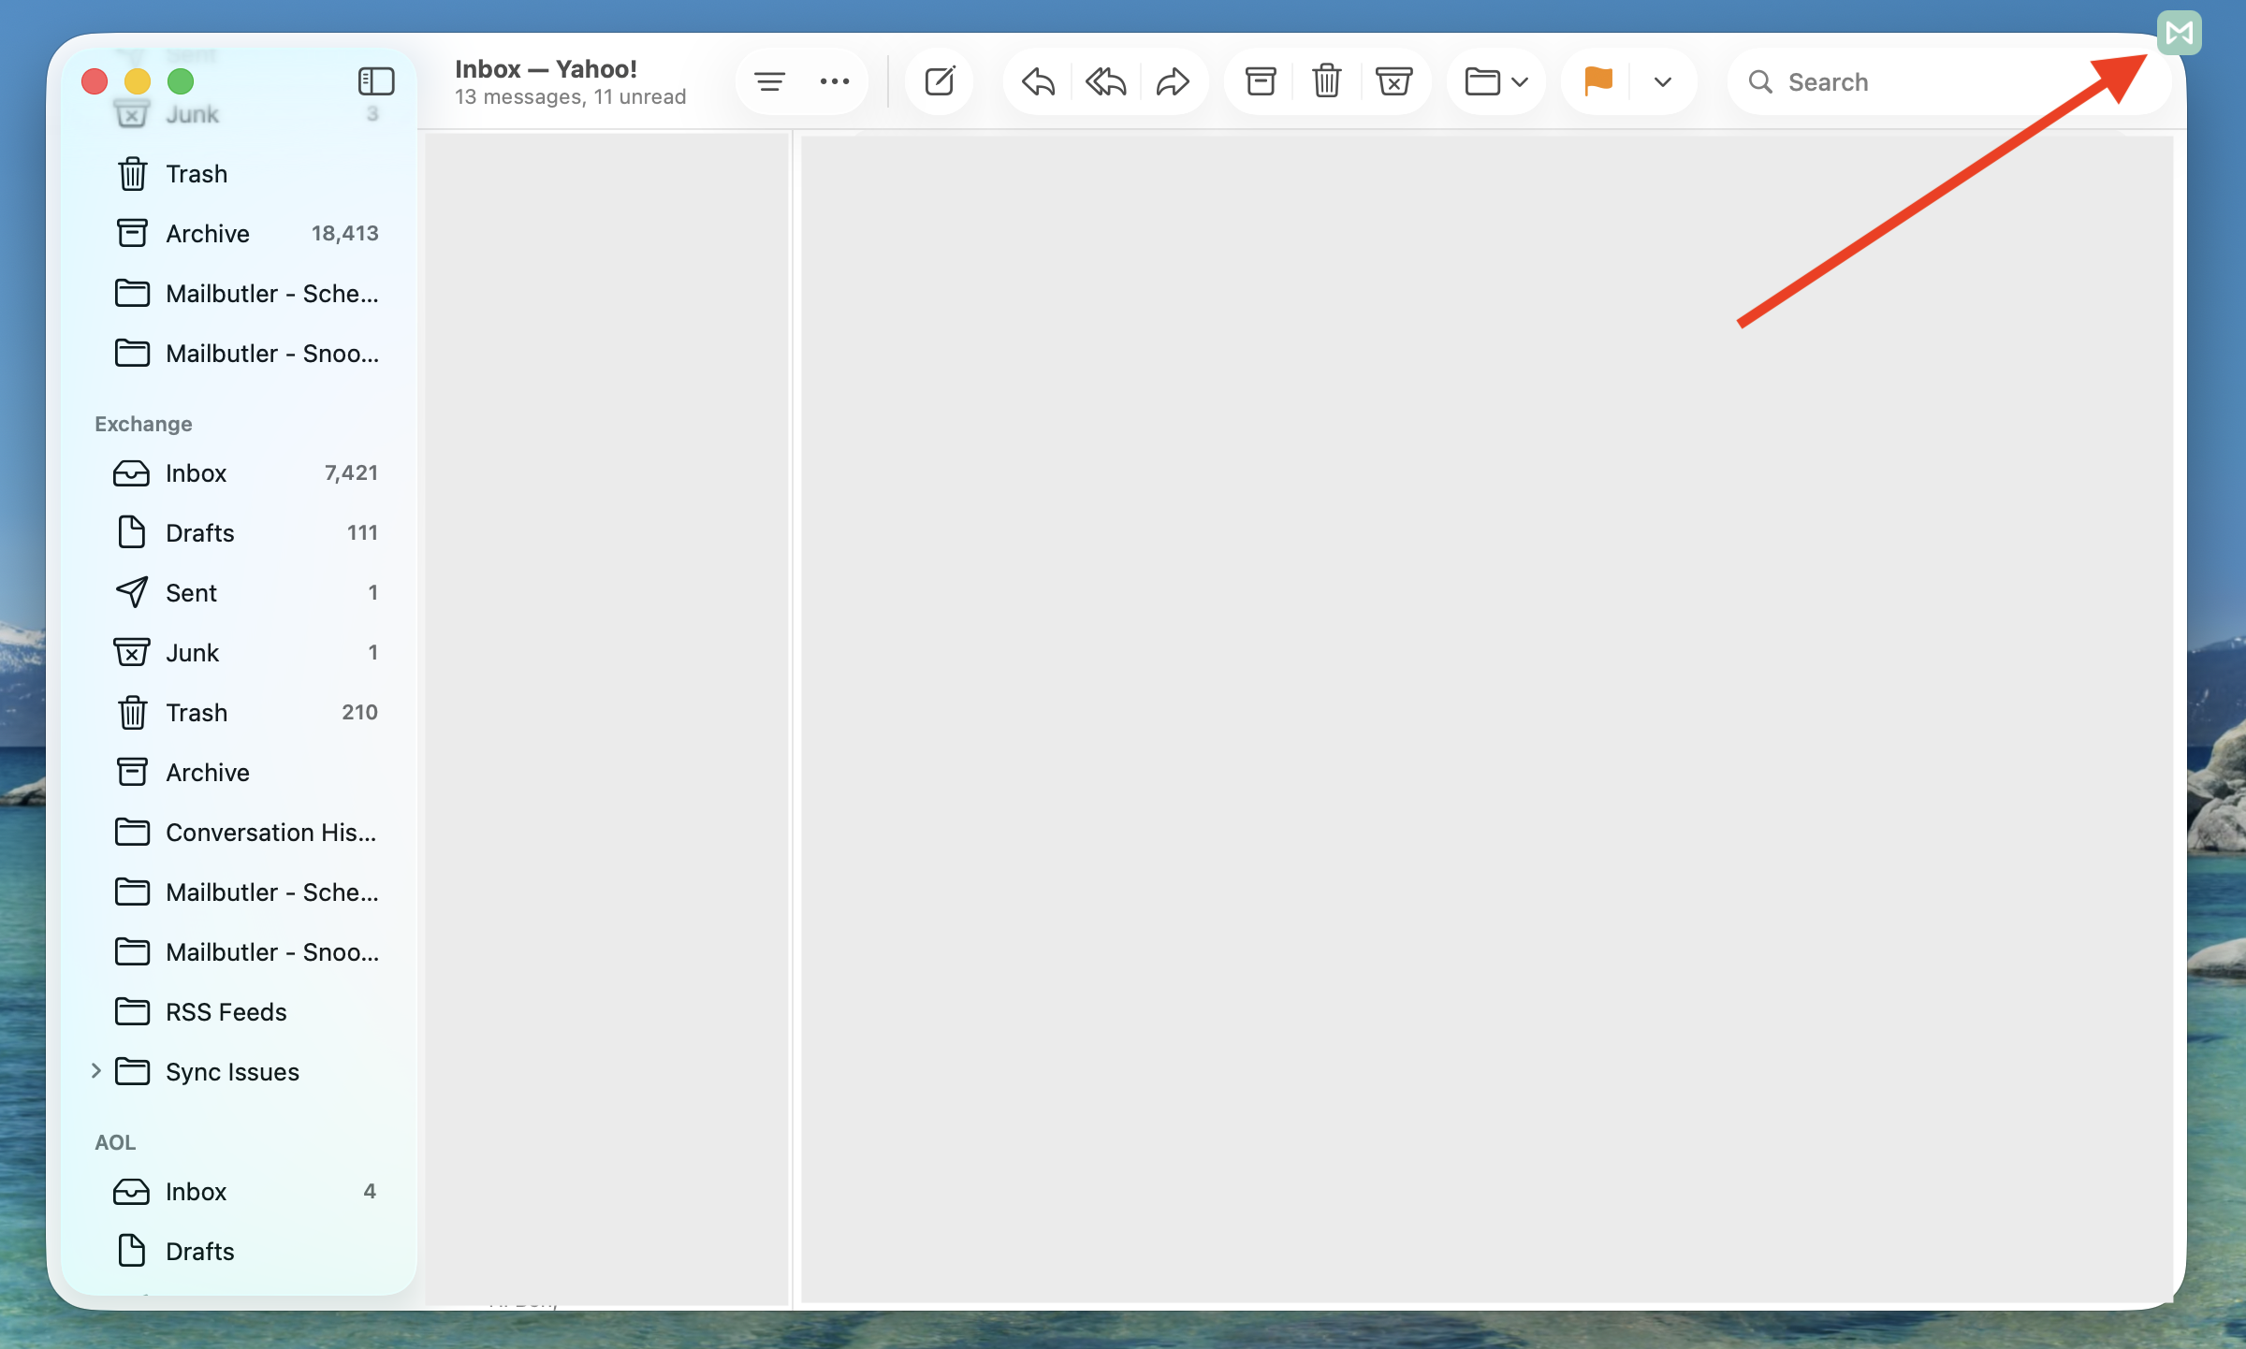The image size is (2246, 1349).
Task: Select Sync Issues folder
Action: click(x=239, y=1072)
